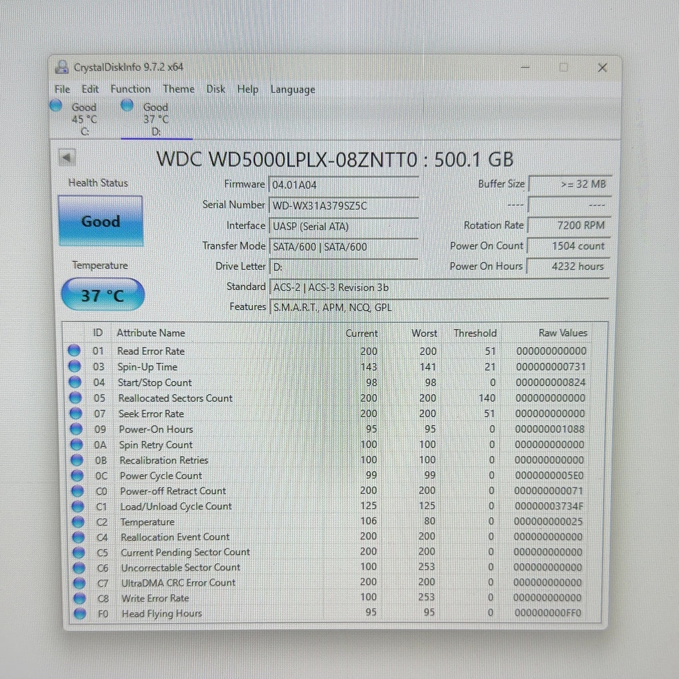This screenshot has width=679, height=679.
Task: Open the File menu
Action: point(62,89)
